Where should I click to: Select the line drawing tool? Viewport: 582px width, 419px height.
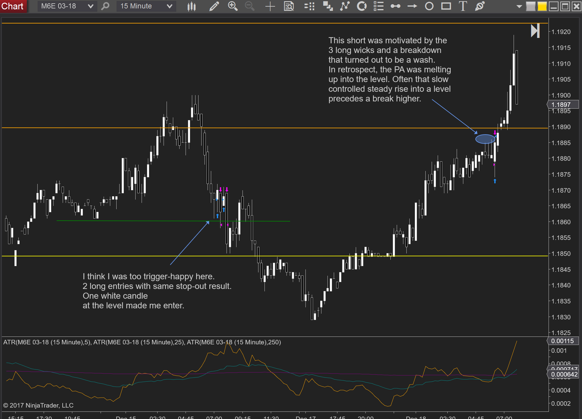pos(395,6)
